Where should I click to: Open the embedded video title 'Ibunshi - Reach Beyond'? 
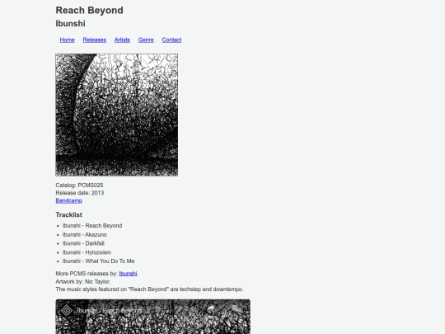pos(110,310)
